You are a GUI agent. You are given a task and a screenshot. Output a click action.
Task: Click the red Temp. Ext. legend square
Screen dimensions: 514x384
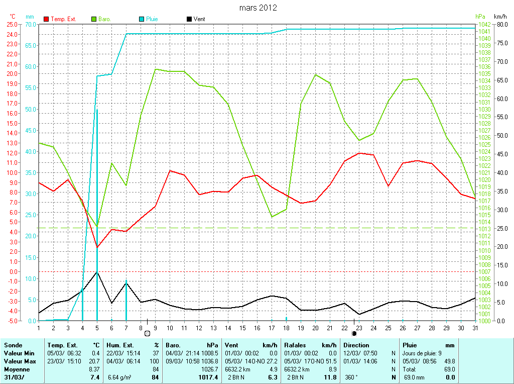click(x=47, y=19)
